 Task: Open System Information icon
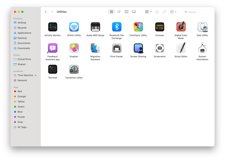(x=202, y=48)
